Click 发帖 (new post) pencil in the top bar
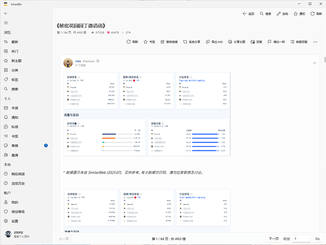The image size is (326, 245). [x=282, y=14]
